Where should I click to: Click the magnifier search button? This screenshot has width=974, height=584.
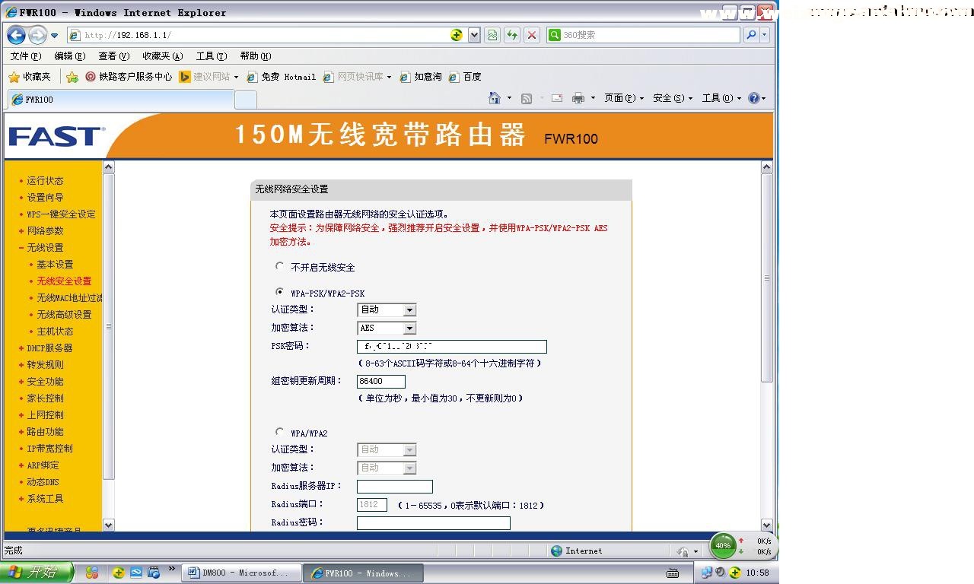click(x=751, y=35)
